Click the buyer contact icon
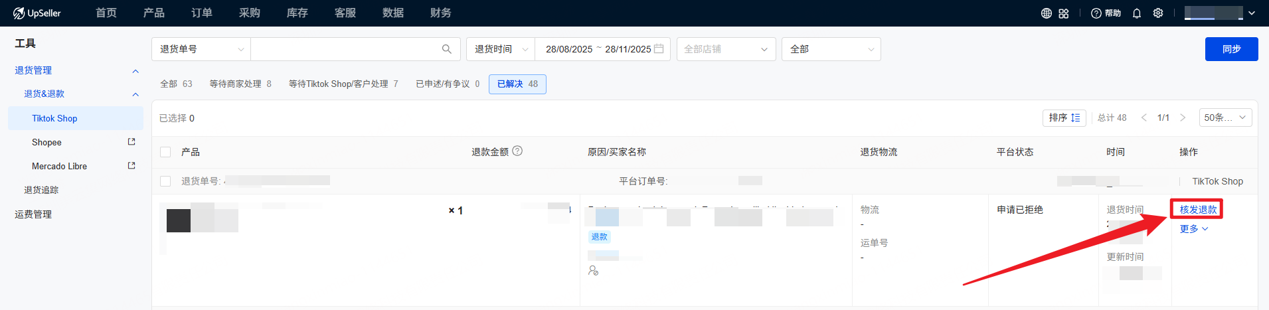The height and width of the screenshot is (310, 1269). pyautogui.click(x=593, y=270)
